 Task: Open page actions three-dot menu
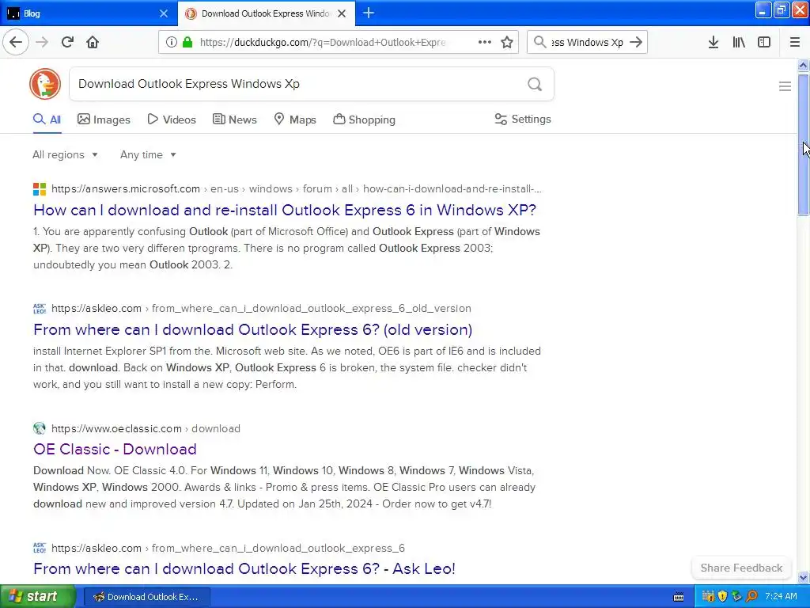pos(485,42)
